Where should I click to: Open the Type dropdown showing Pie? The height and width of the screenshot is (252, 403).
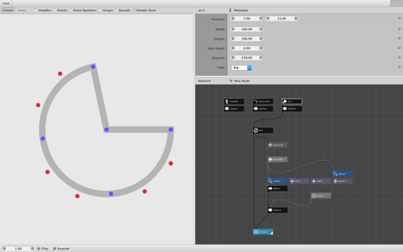(241, 68)
